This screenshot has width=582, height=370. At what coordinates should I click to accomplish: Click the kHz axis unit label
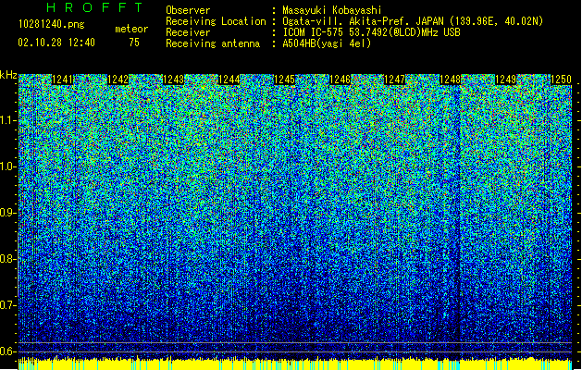click(8, 75)
